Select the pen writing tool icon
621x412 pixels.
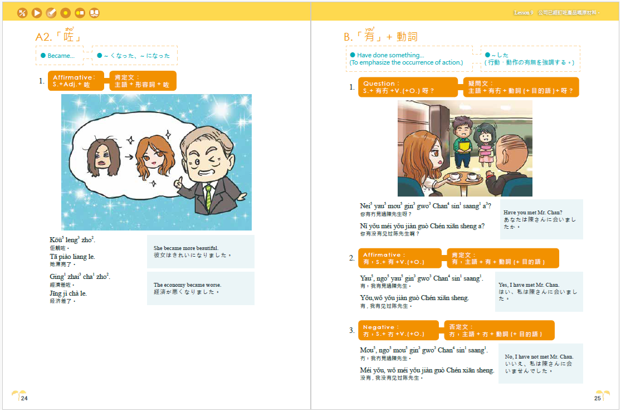tap(51, 12)
